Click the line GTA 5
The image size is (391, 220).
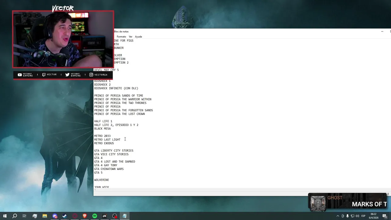(x=98, y=173)
